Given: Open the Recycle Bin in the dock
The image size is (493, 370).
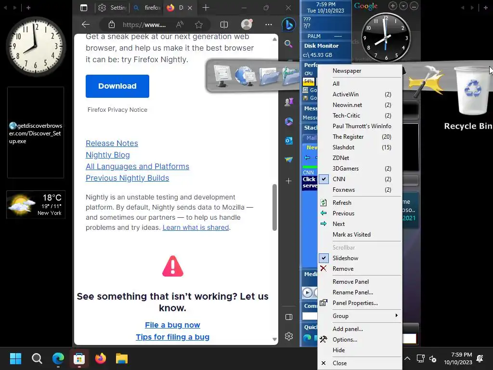Looking at the screenshot, I should [473, 91].
